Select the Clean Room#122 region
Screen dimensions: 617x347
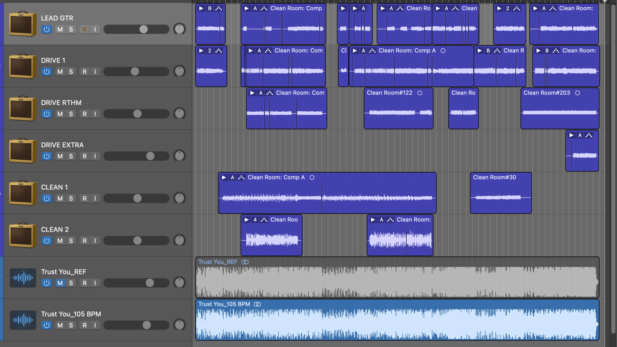coord(398,108)
